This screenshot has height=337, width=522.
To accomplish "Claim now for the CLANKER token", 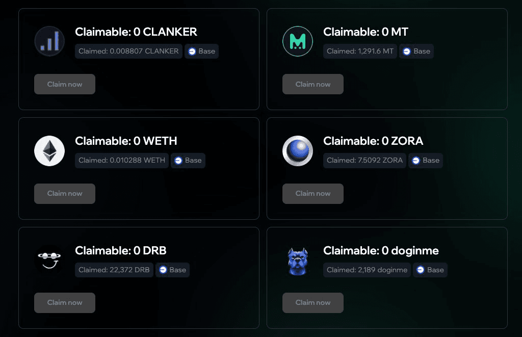I will click(65, 84).
